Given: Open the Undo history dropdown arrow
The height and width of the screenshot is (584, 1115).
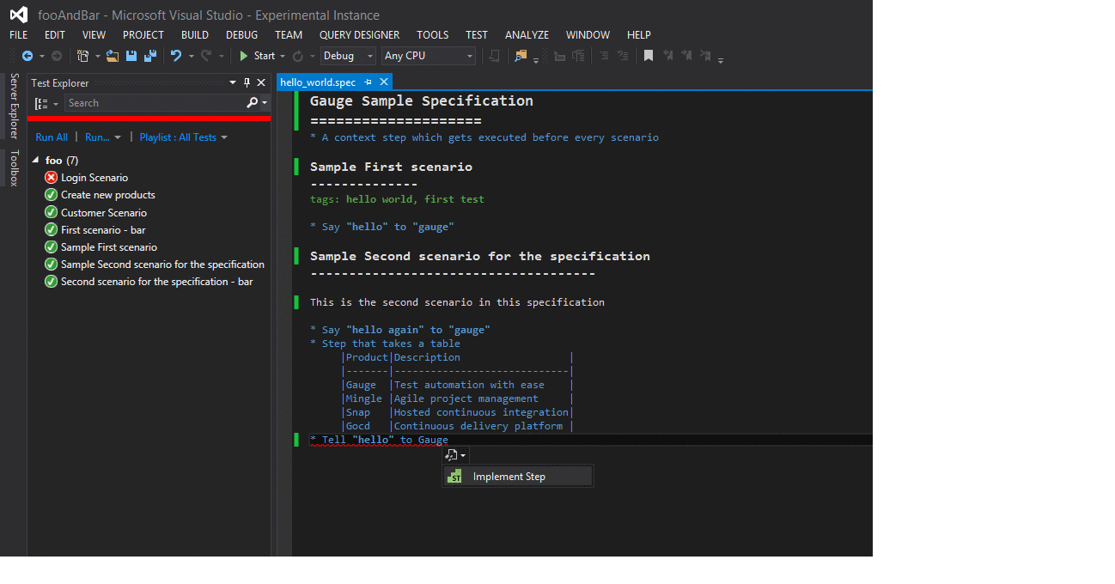Looking at the screenshot, I should (190, 56).
